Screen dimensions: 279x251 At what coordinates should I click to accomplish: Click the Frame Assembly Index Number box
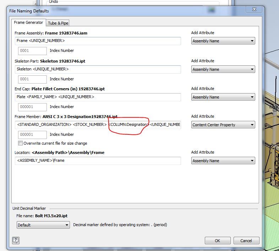tap(32, 51)
